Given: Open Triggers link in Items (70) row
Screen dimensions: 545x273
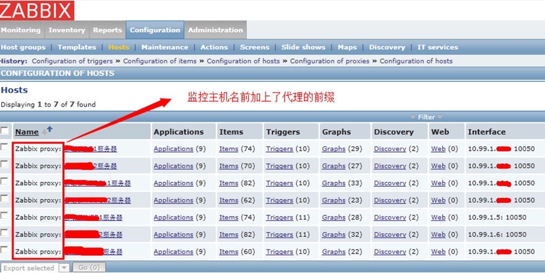Looking at the screenshot, I should (280, 166).
